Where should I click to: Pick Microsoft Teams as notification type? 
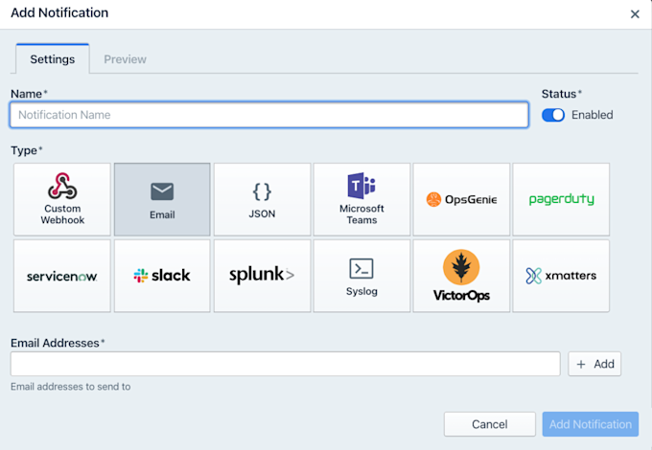point(361,199)
